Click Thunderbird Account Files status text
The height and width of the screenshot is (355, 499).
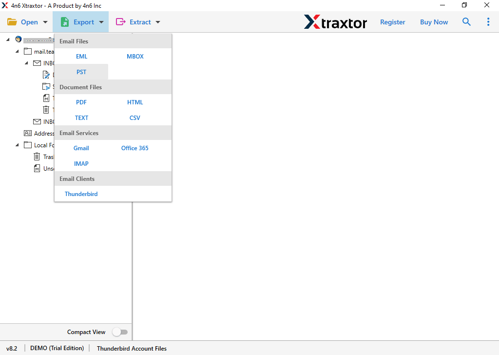[132, 348]
